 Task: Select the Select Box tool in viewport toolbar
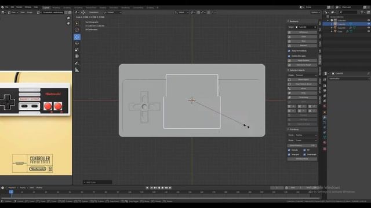point(77,23)
